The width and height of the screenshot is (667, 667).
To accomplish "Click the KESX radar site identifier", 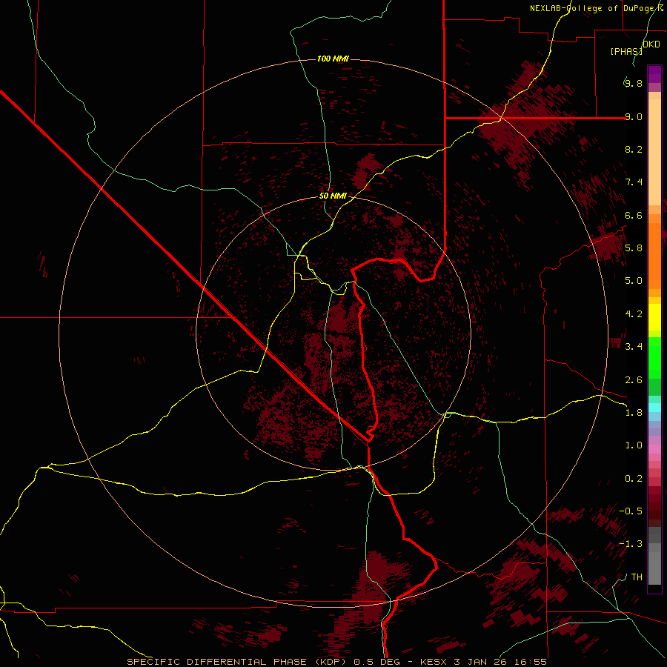I will click(434, 662).
